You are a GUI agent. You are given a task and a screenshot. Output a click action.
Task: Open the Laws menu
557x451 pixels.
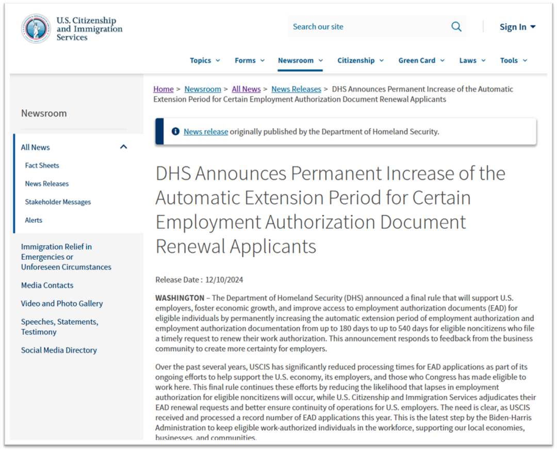(x=472, y=60)
